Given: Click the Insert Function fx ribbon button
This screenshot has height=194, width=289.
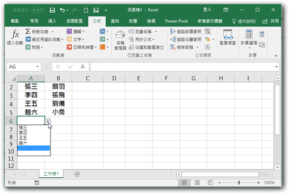Looking at the screenshot, I should (15, 38).
